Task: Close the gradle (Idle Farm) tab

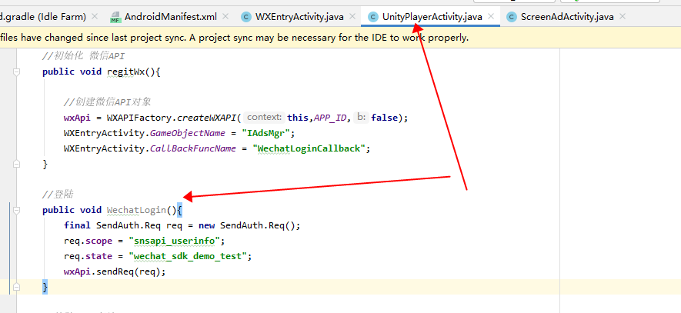Action: tap(95, 16)
